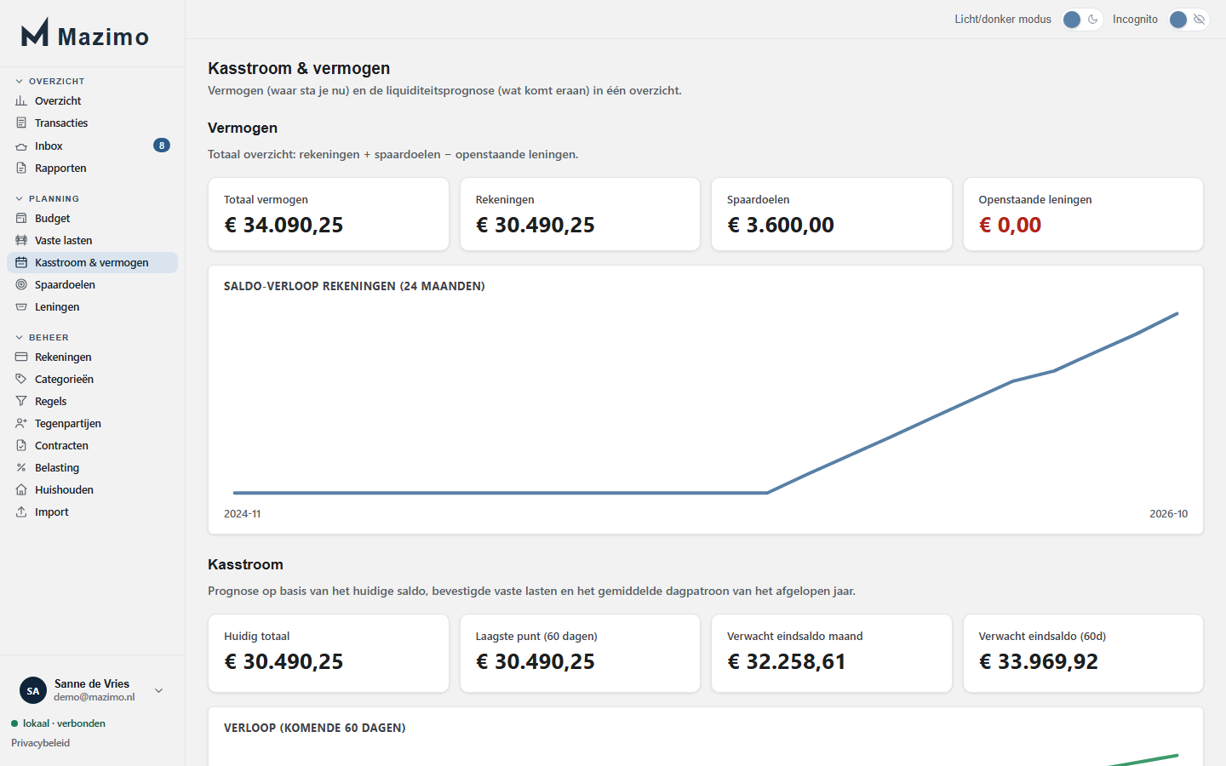The width and height of the screenshot is (1226, 766).
Task: Collapse the PLANNING sidebar section
Action: tap(48, 198)
